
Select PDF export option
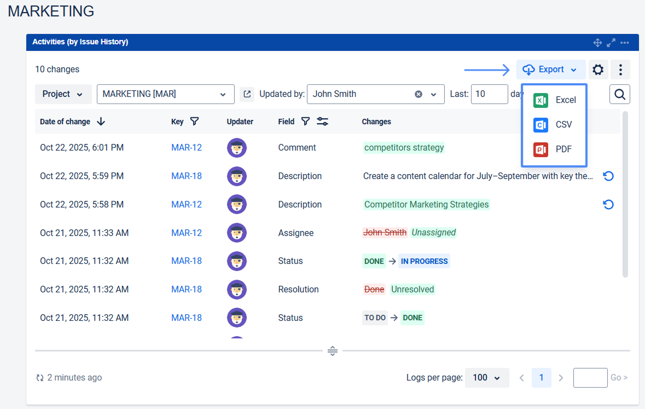click(555, 149)
